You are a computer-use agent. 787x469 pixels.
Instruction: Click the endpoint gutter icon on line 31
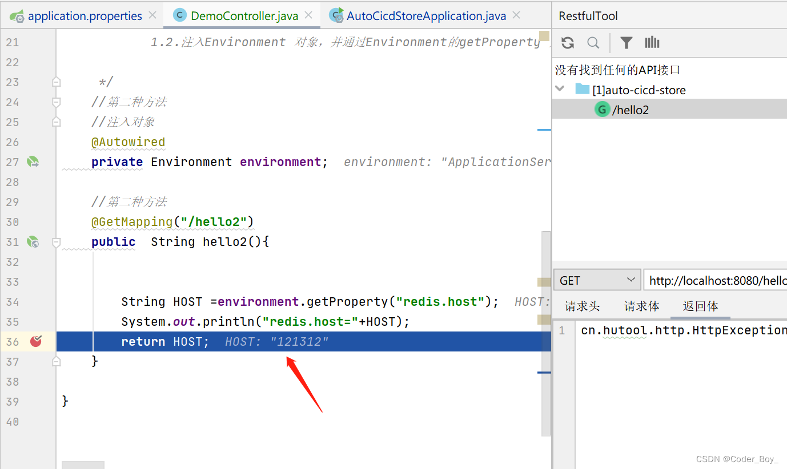pyautogui.click(x=33, y=242)
